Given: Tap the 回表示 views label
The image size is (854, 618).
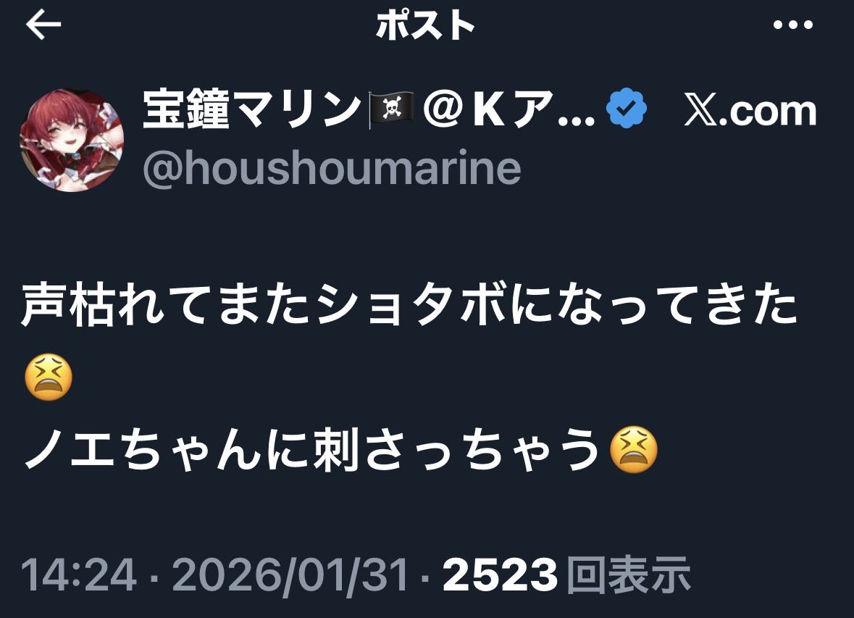Looking at the screenshot, I should coord(629,575).
